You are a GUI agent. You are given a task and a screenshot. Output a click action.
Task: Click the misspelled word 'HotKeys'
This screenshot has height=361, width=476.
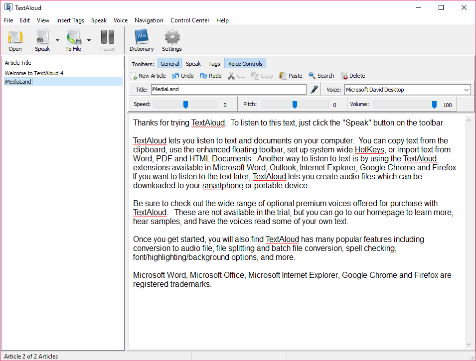coord(370,149)
